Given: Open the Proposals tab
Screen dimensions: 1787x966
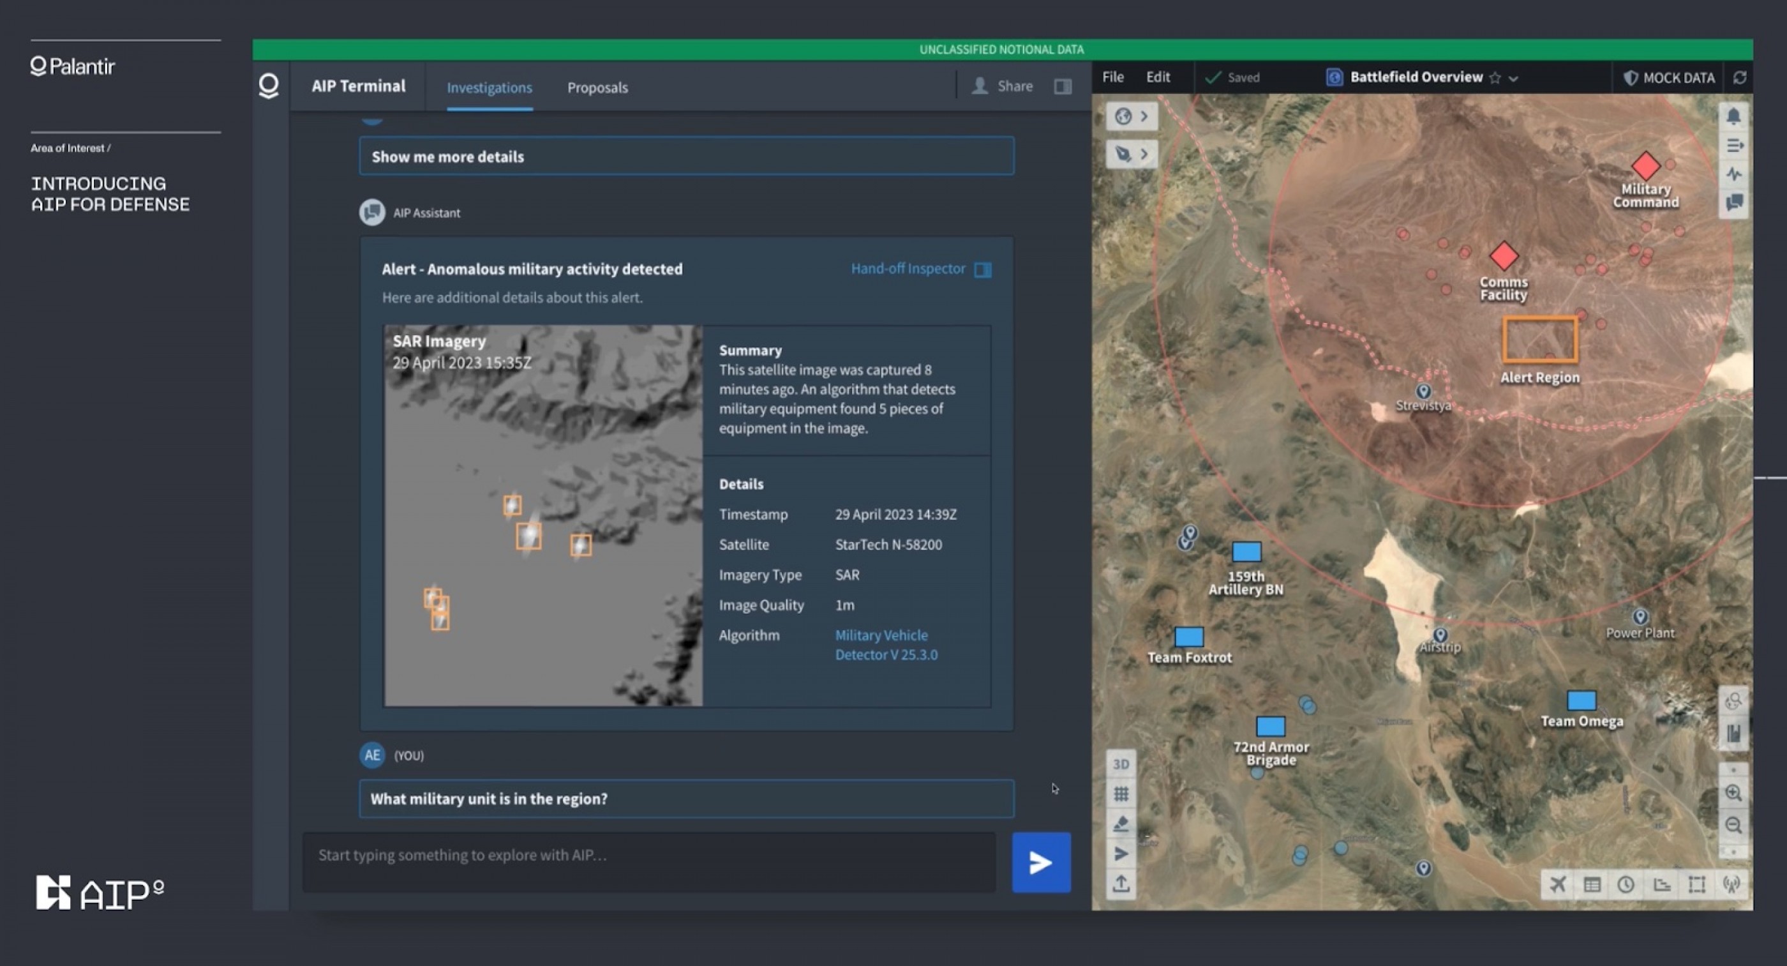Looking at the screenshot, I should point(597,87).
